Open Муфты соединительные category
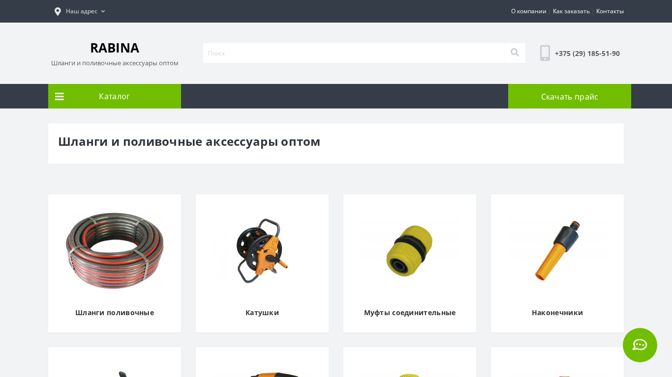Viewport: 672px width, 377px height. (x=410, y=313)
